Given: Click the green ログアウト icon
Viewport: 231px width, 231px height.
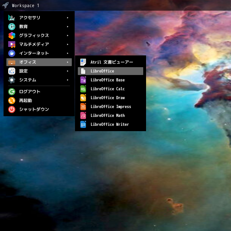Looking at the screenshot, I should coord(12,92).
